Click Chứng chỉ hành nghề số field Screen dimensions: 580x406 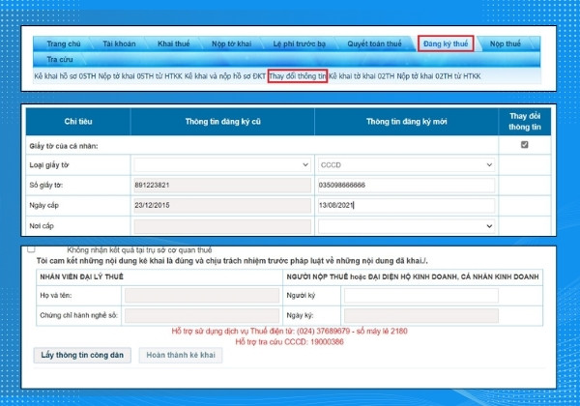(x=202, y=316)
